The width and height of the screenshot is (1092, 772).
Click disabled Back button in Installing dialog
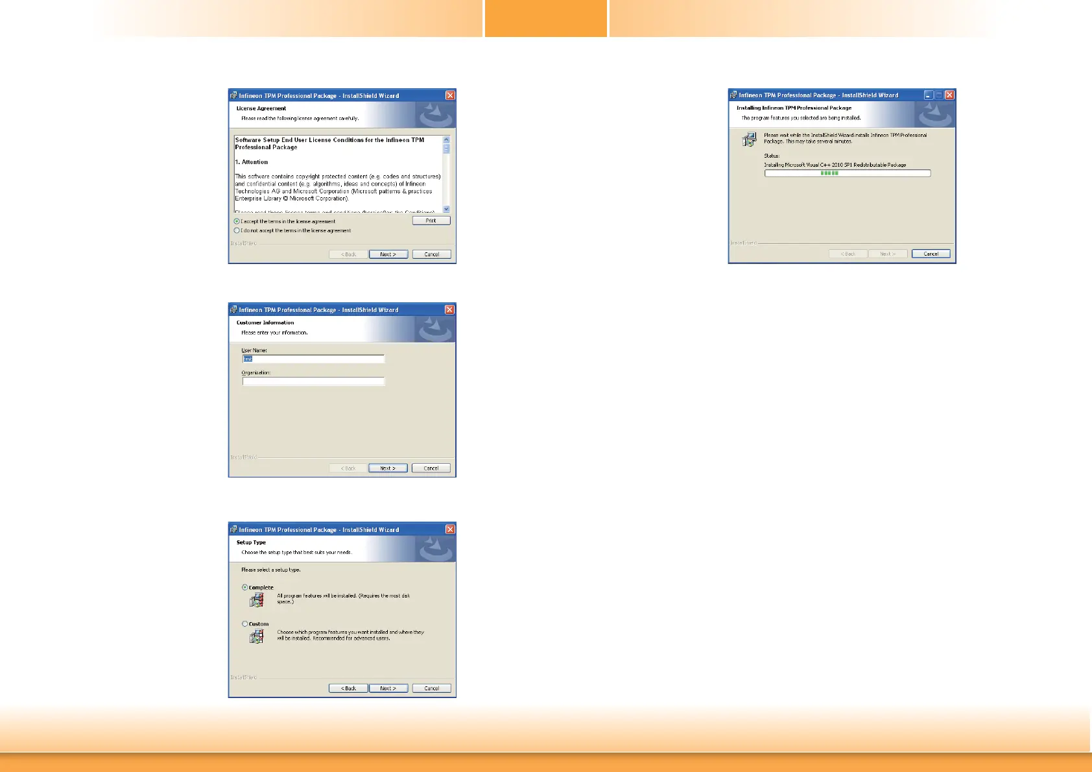tap(848, 254)
